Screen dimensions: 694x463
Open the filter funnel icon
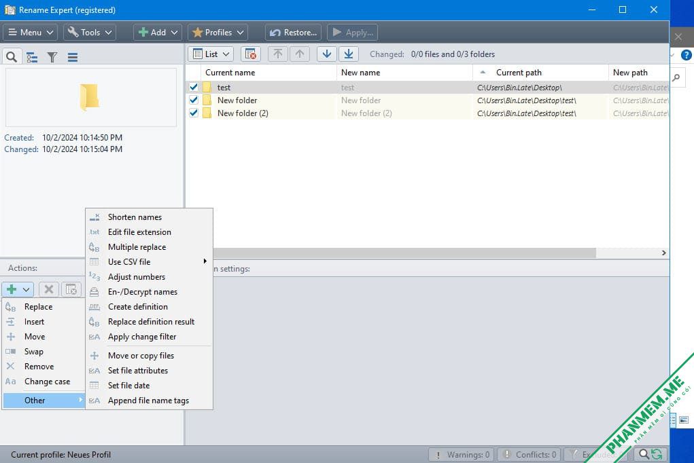point(52,57)
